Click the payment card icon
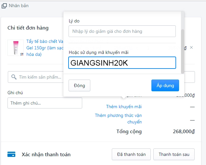This screenshot has height=165, width=206. click(x=11, y=154)
